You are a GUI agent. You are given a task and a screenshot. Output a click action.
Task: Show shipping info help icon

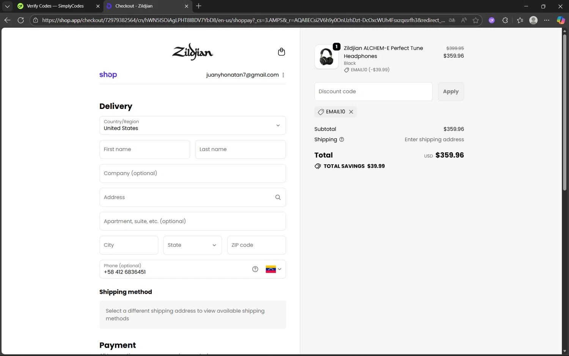coord(341,140)
